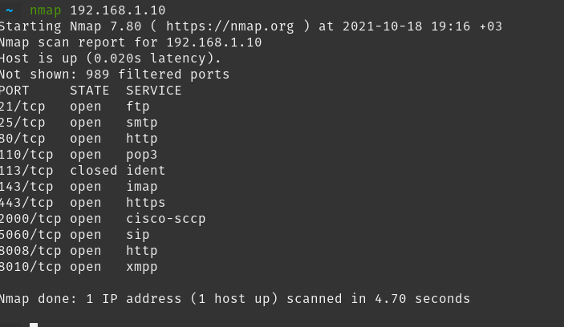Click the green nmap command word
The image size is (564, 327).
[46, 10]
